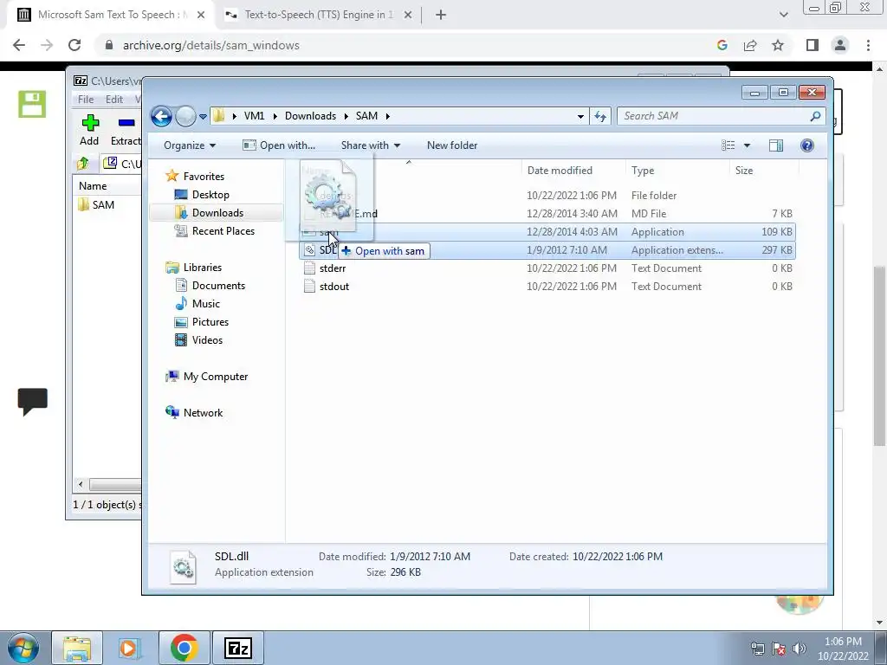
Task: Open 7-Zip from the taskbar
Action: point(237,648)
